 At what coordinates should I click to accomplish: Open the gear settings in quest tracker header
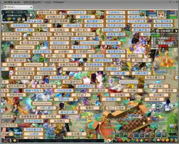158,31
